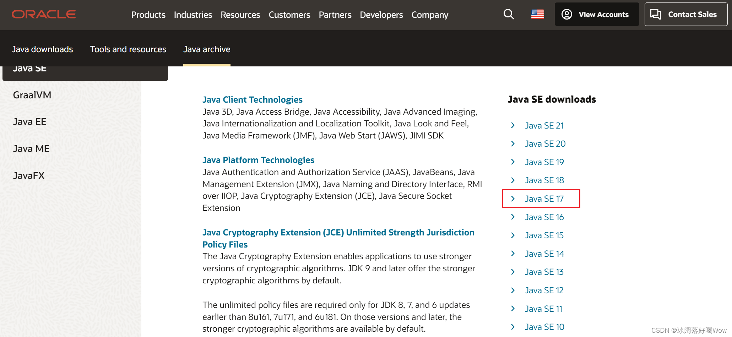Image resolution: width=732 pixels, height=337 pixels.
Task: Click the chevron beside Java SE 20
Action: 513,143
